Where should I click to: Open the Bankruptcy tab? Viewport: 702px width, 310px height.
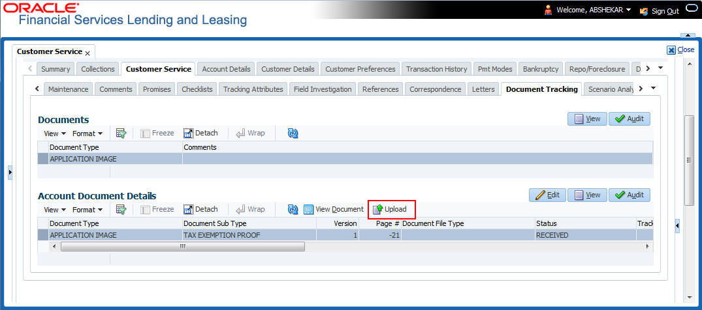[541, 69]
